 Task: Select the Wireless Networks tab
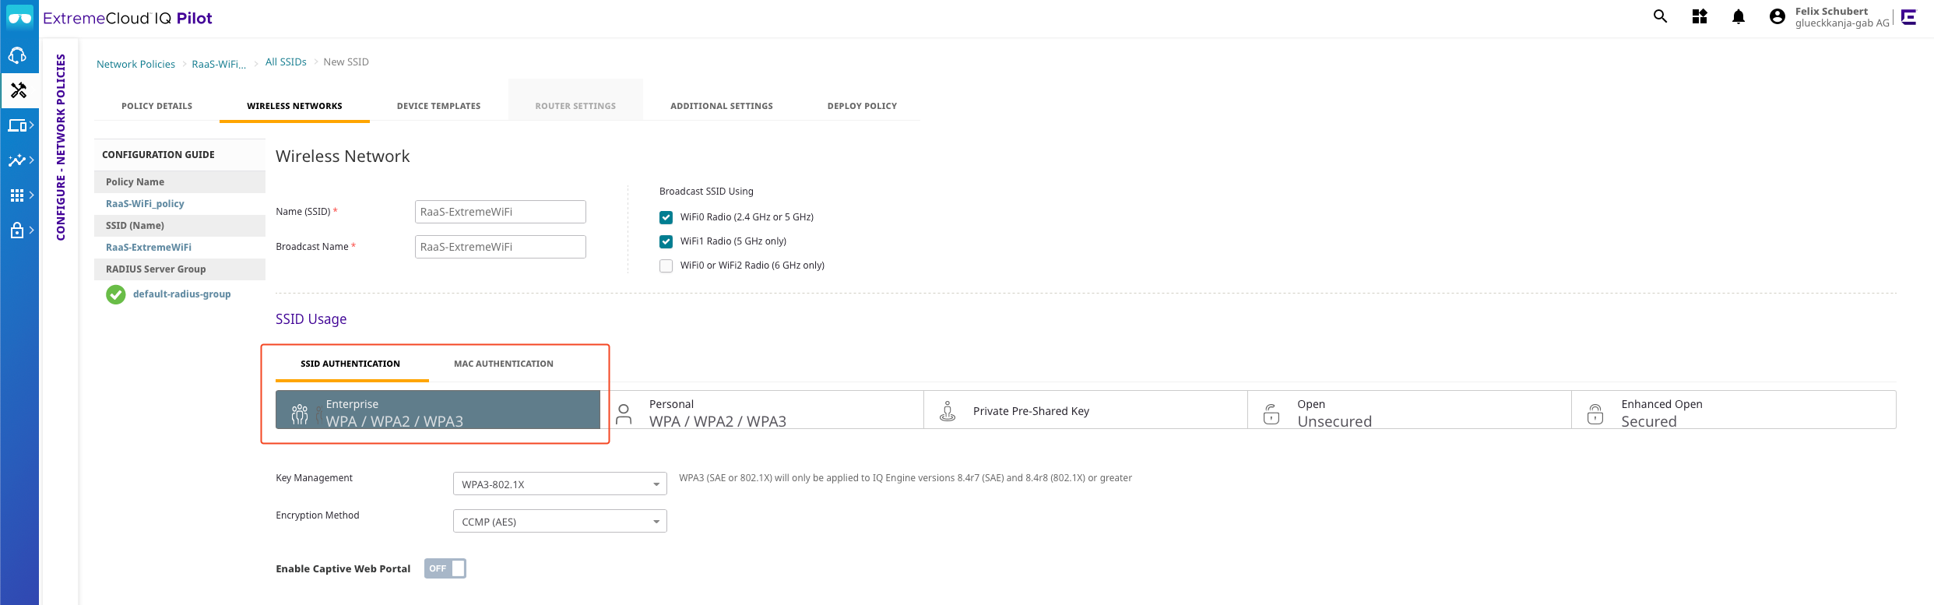tap(294, 106)
